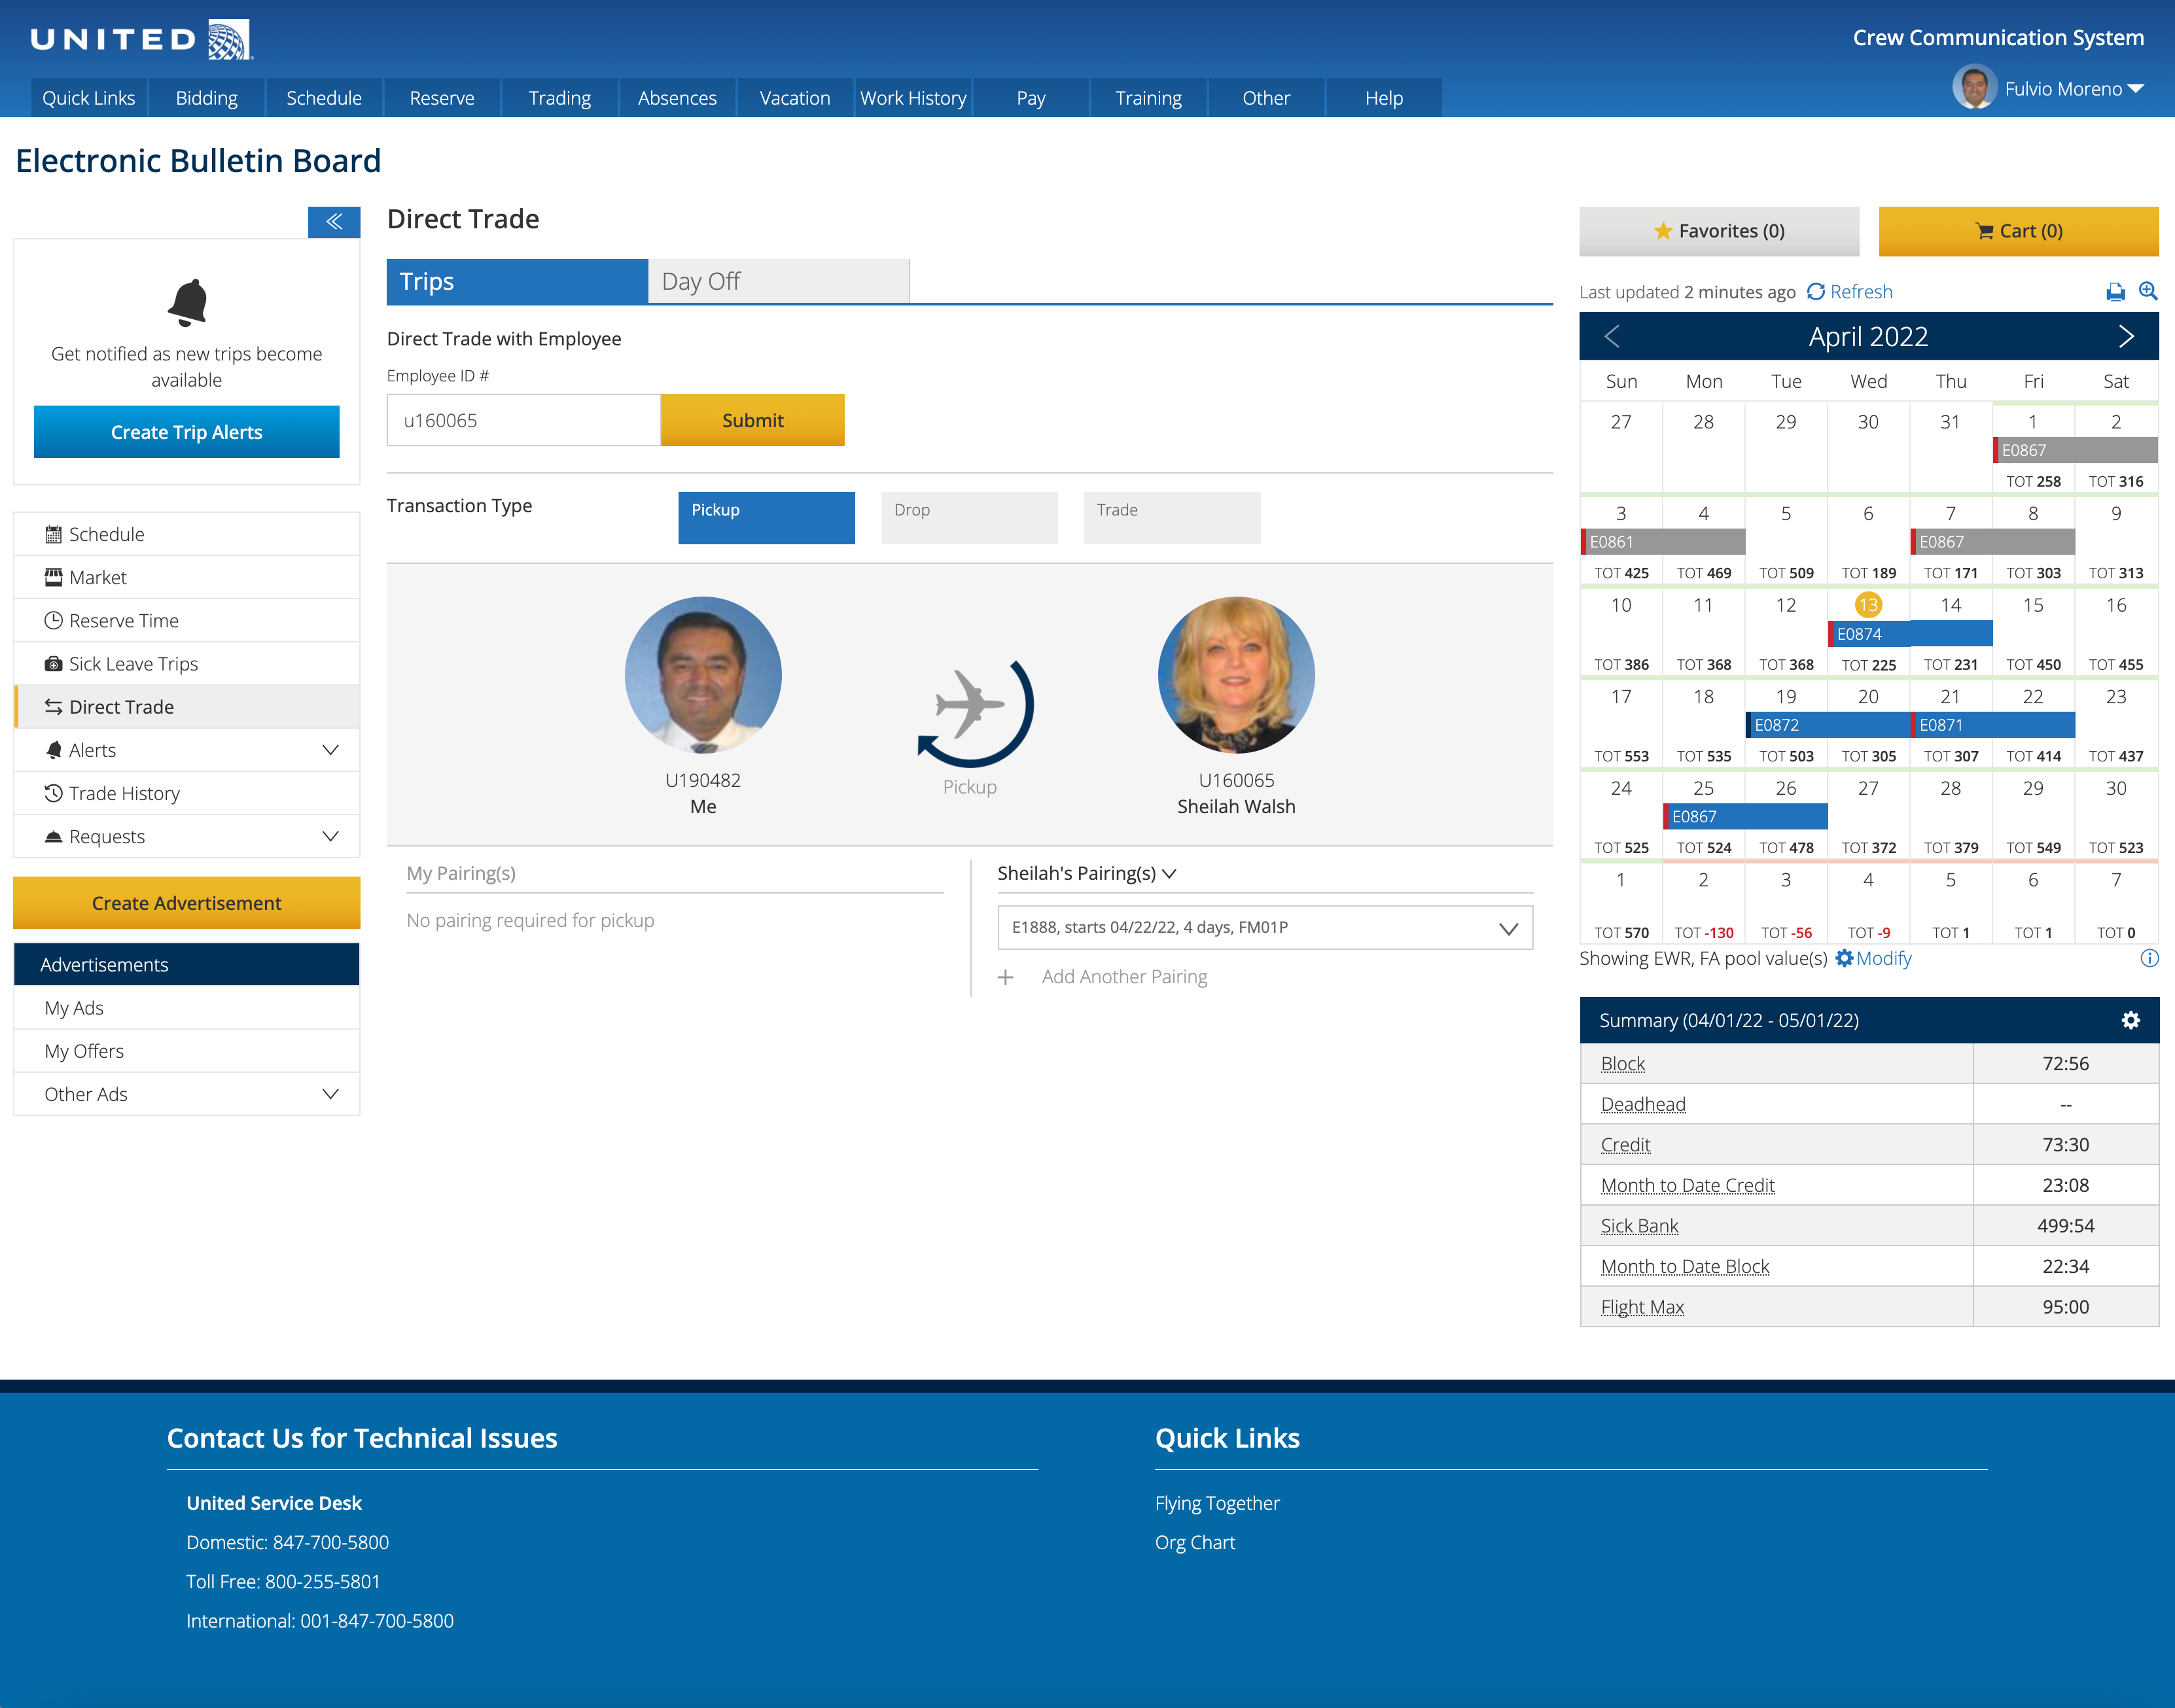Screen dimensions: 2175x1708
Task: Open the Trading menu
Action: [559, 98]
